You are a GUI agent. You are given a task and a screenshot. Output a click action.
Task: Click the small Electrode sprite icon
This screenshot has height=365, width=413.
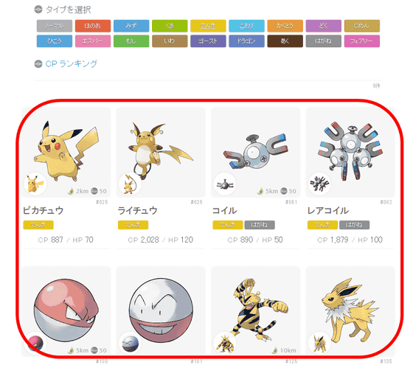click(x=130, y=343)
